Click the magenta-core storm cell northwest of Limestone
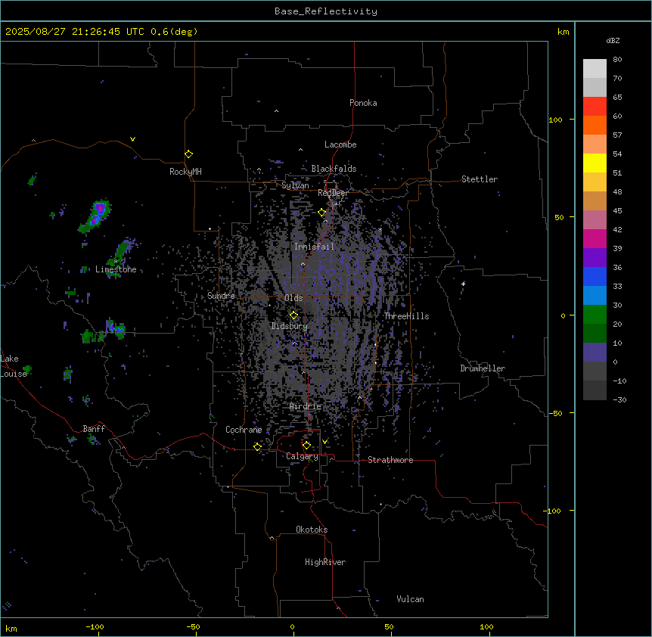 96,216
